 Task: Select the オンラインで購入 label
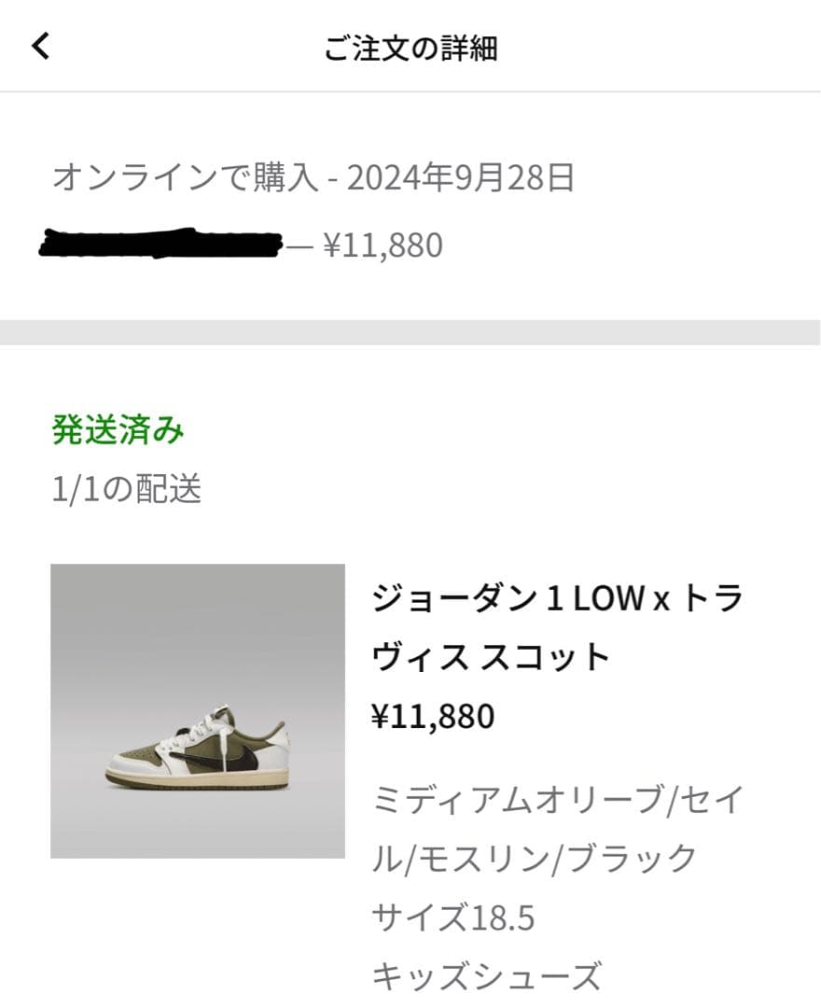click(185, 176)
